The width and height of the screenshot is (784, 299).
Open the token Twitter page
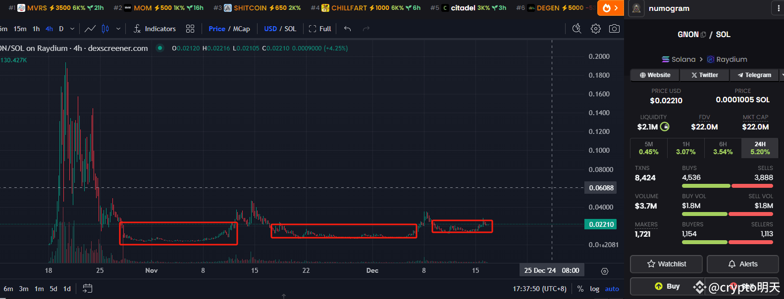[x=705, y=75]
